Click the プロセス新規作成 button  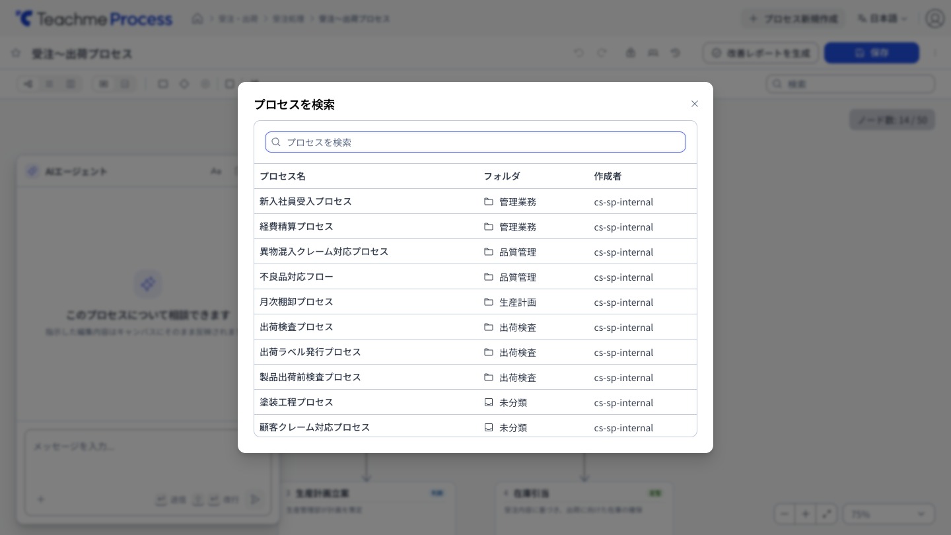pos(794,18)
